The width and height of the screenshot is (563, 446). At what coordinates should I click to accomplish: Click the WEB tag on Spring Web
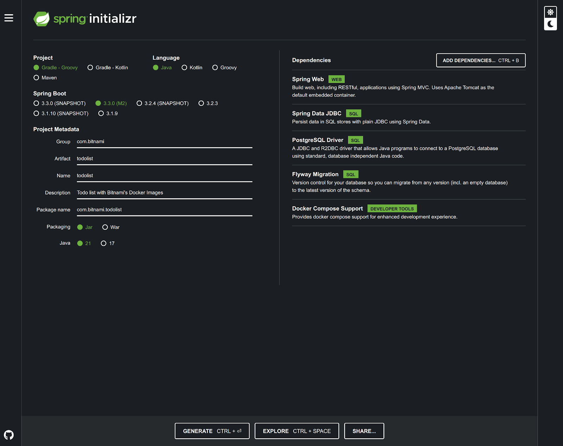336,79
